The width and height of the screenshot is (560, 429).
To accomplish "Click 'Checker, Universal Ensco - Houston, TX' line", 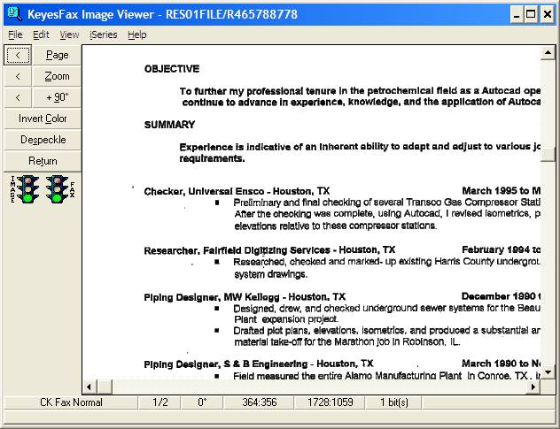I will (237, 191).
